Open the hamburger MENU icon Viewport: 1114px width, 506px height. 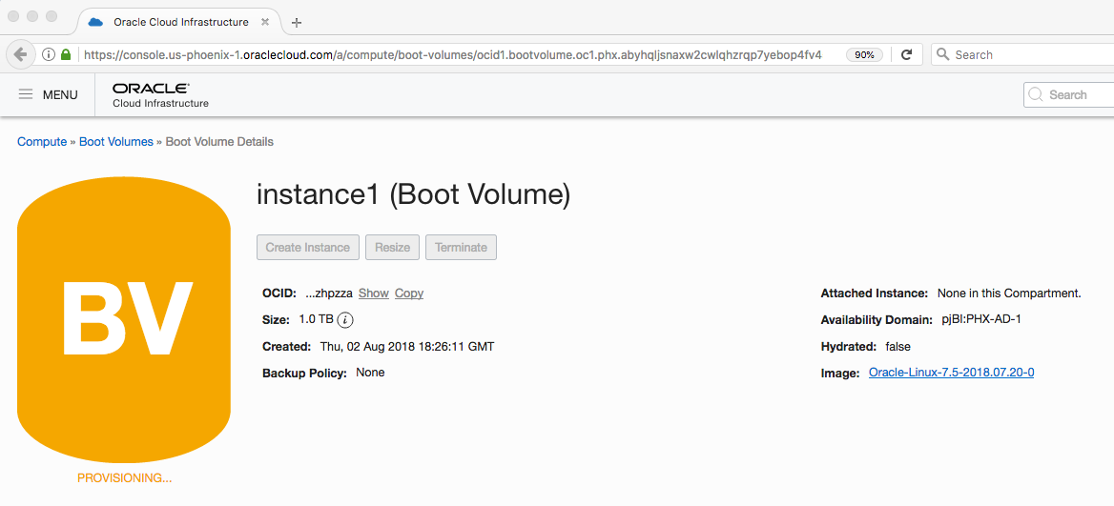coord(26,94)
